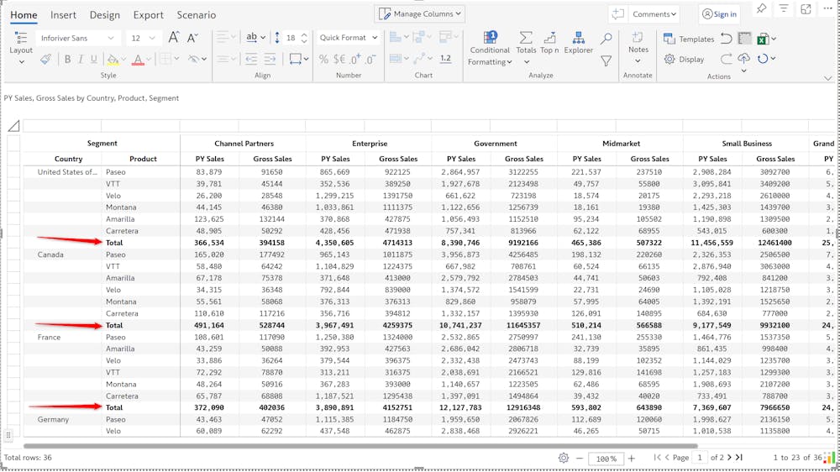Switch to the Insert tab
This screenshot has width=840, height=472.
63,15
